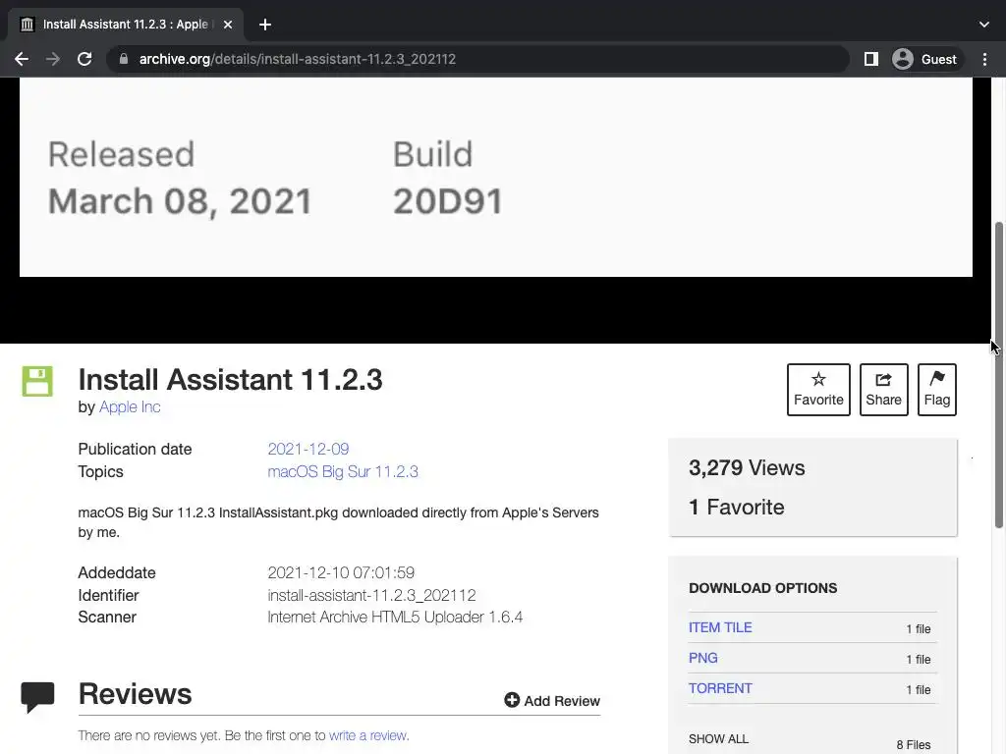Viewport: 1006px width, 754px height.
Task: Click the browser forward arrow
Action: click(x=53, y=59)
